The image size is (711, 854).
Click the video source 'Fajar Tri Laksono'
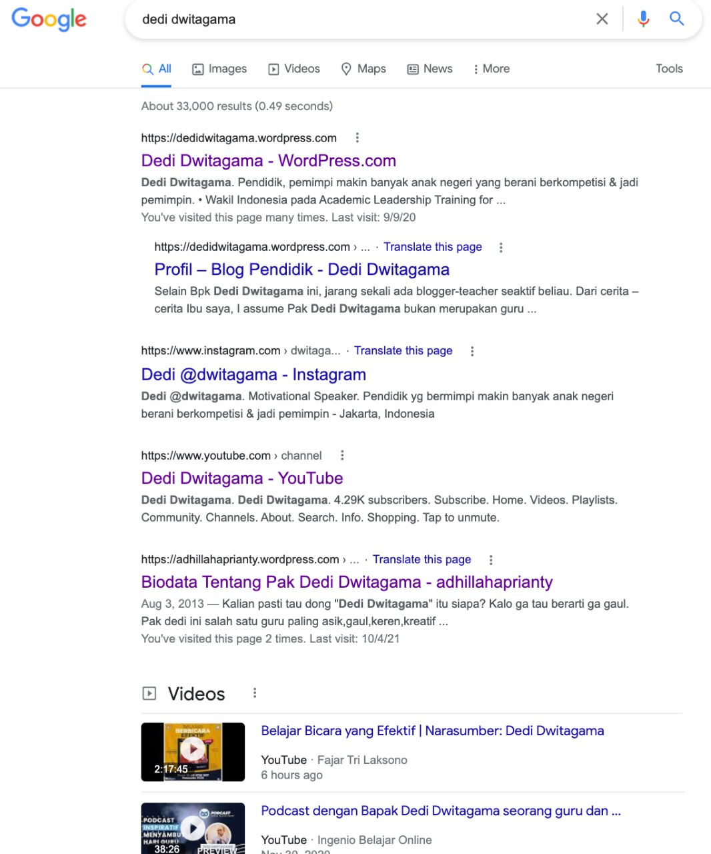[362, 760]
